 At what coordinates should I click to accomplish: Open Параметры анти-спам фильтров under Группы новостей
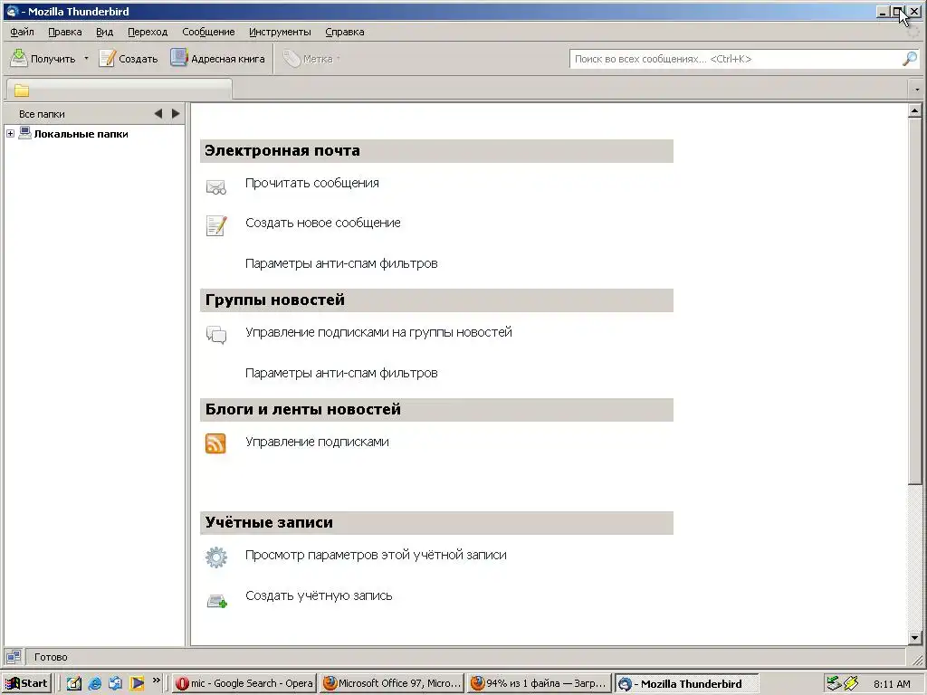point(341,373)
